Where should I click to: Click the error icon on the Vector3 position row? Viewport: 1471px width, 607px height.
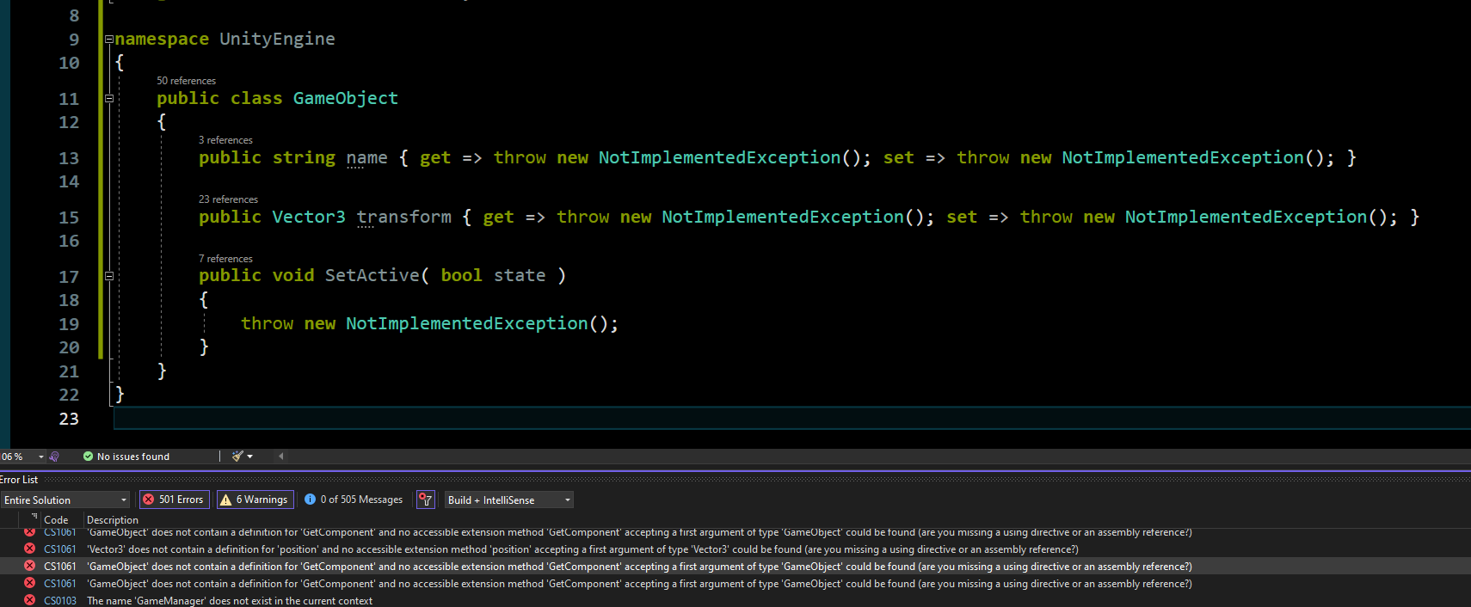click(29, 549)
